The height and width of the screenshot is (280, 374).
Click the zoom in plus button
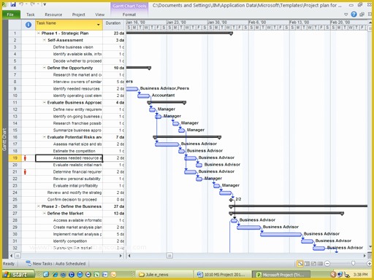(370, 263)
